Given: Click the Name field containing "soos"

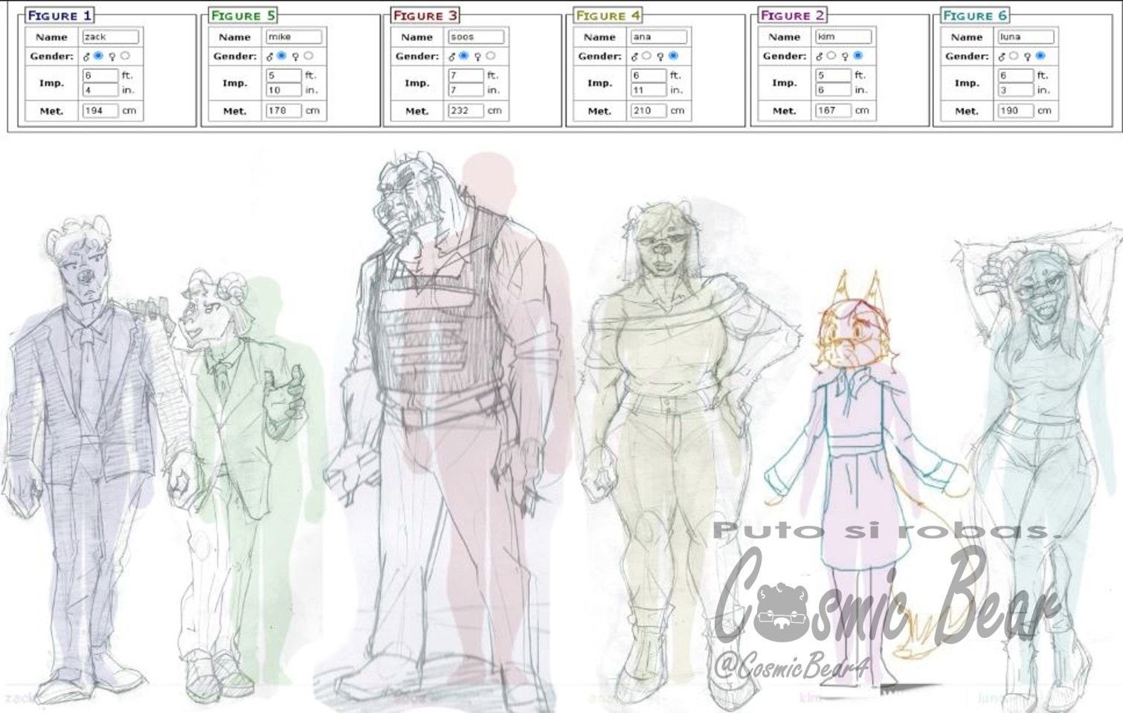Looking at the screenshot, I should point(476,36).
